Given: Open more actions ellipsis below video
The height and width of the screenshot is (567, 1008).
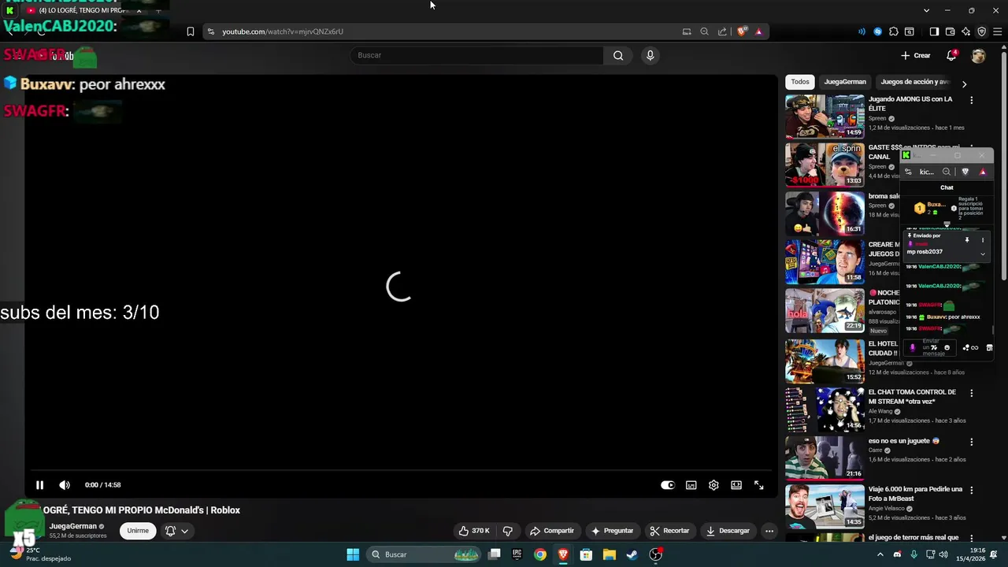Looking at the screenshot, I should [x=769, y=531].
